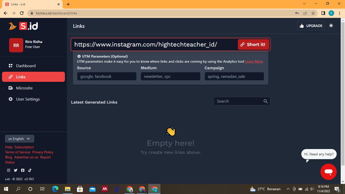The image size is (345, 194).
Task: Click the browser forward arrow
Action: (14, 13)
